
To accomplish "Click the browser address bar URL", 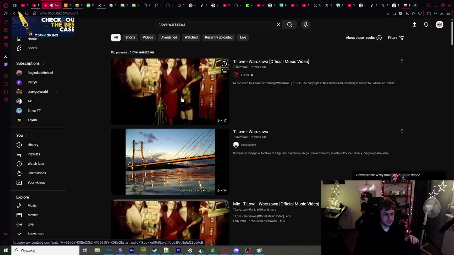I will tap(59, 13).
